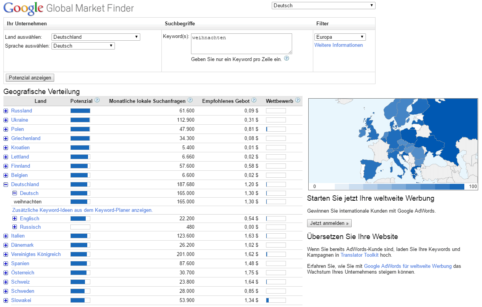Open the interface language dropdown showing Deutsch
482x307 pixels.
pos(323,5)
